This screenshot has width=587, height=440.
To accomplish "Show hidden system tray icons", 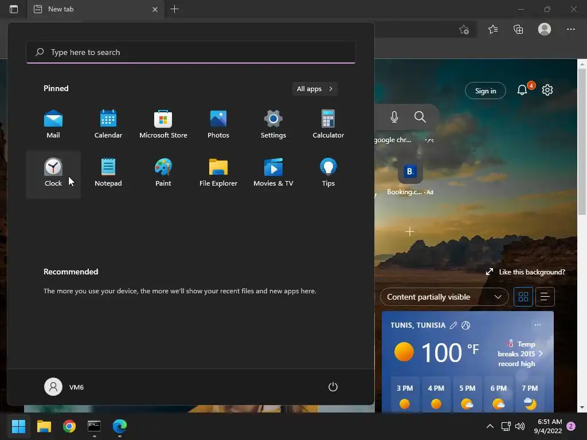I will click(490, 426).
